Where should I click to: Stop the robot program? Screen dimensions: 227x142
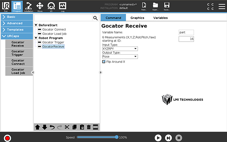(179, 138)
